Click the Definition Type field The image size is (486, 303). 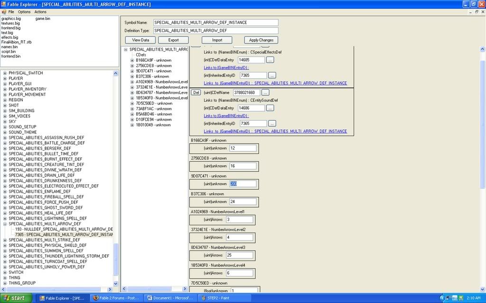tap(216, 31)
